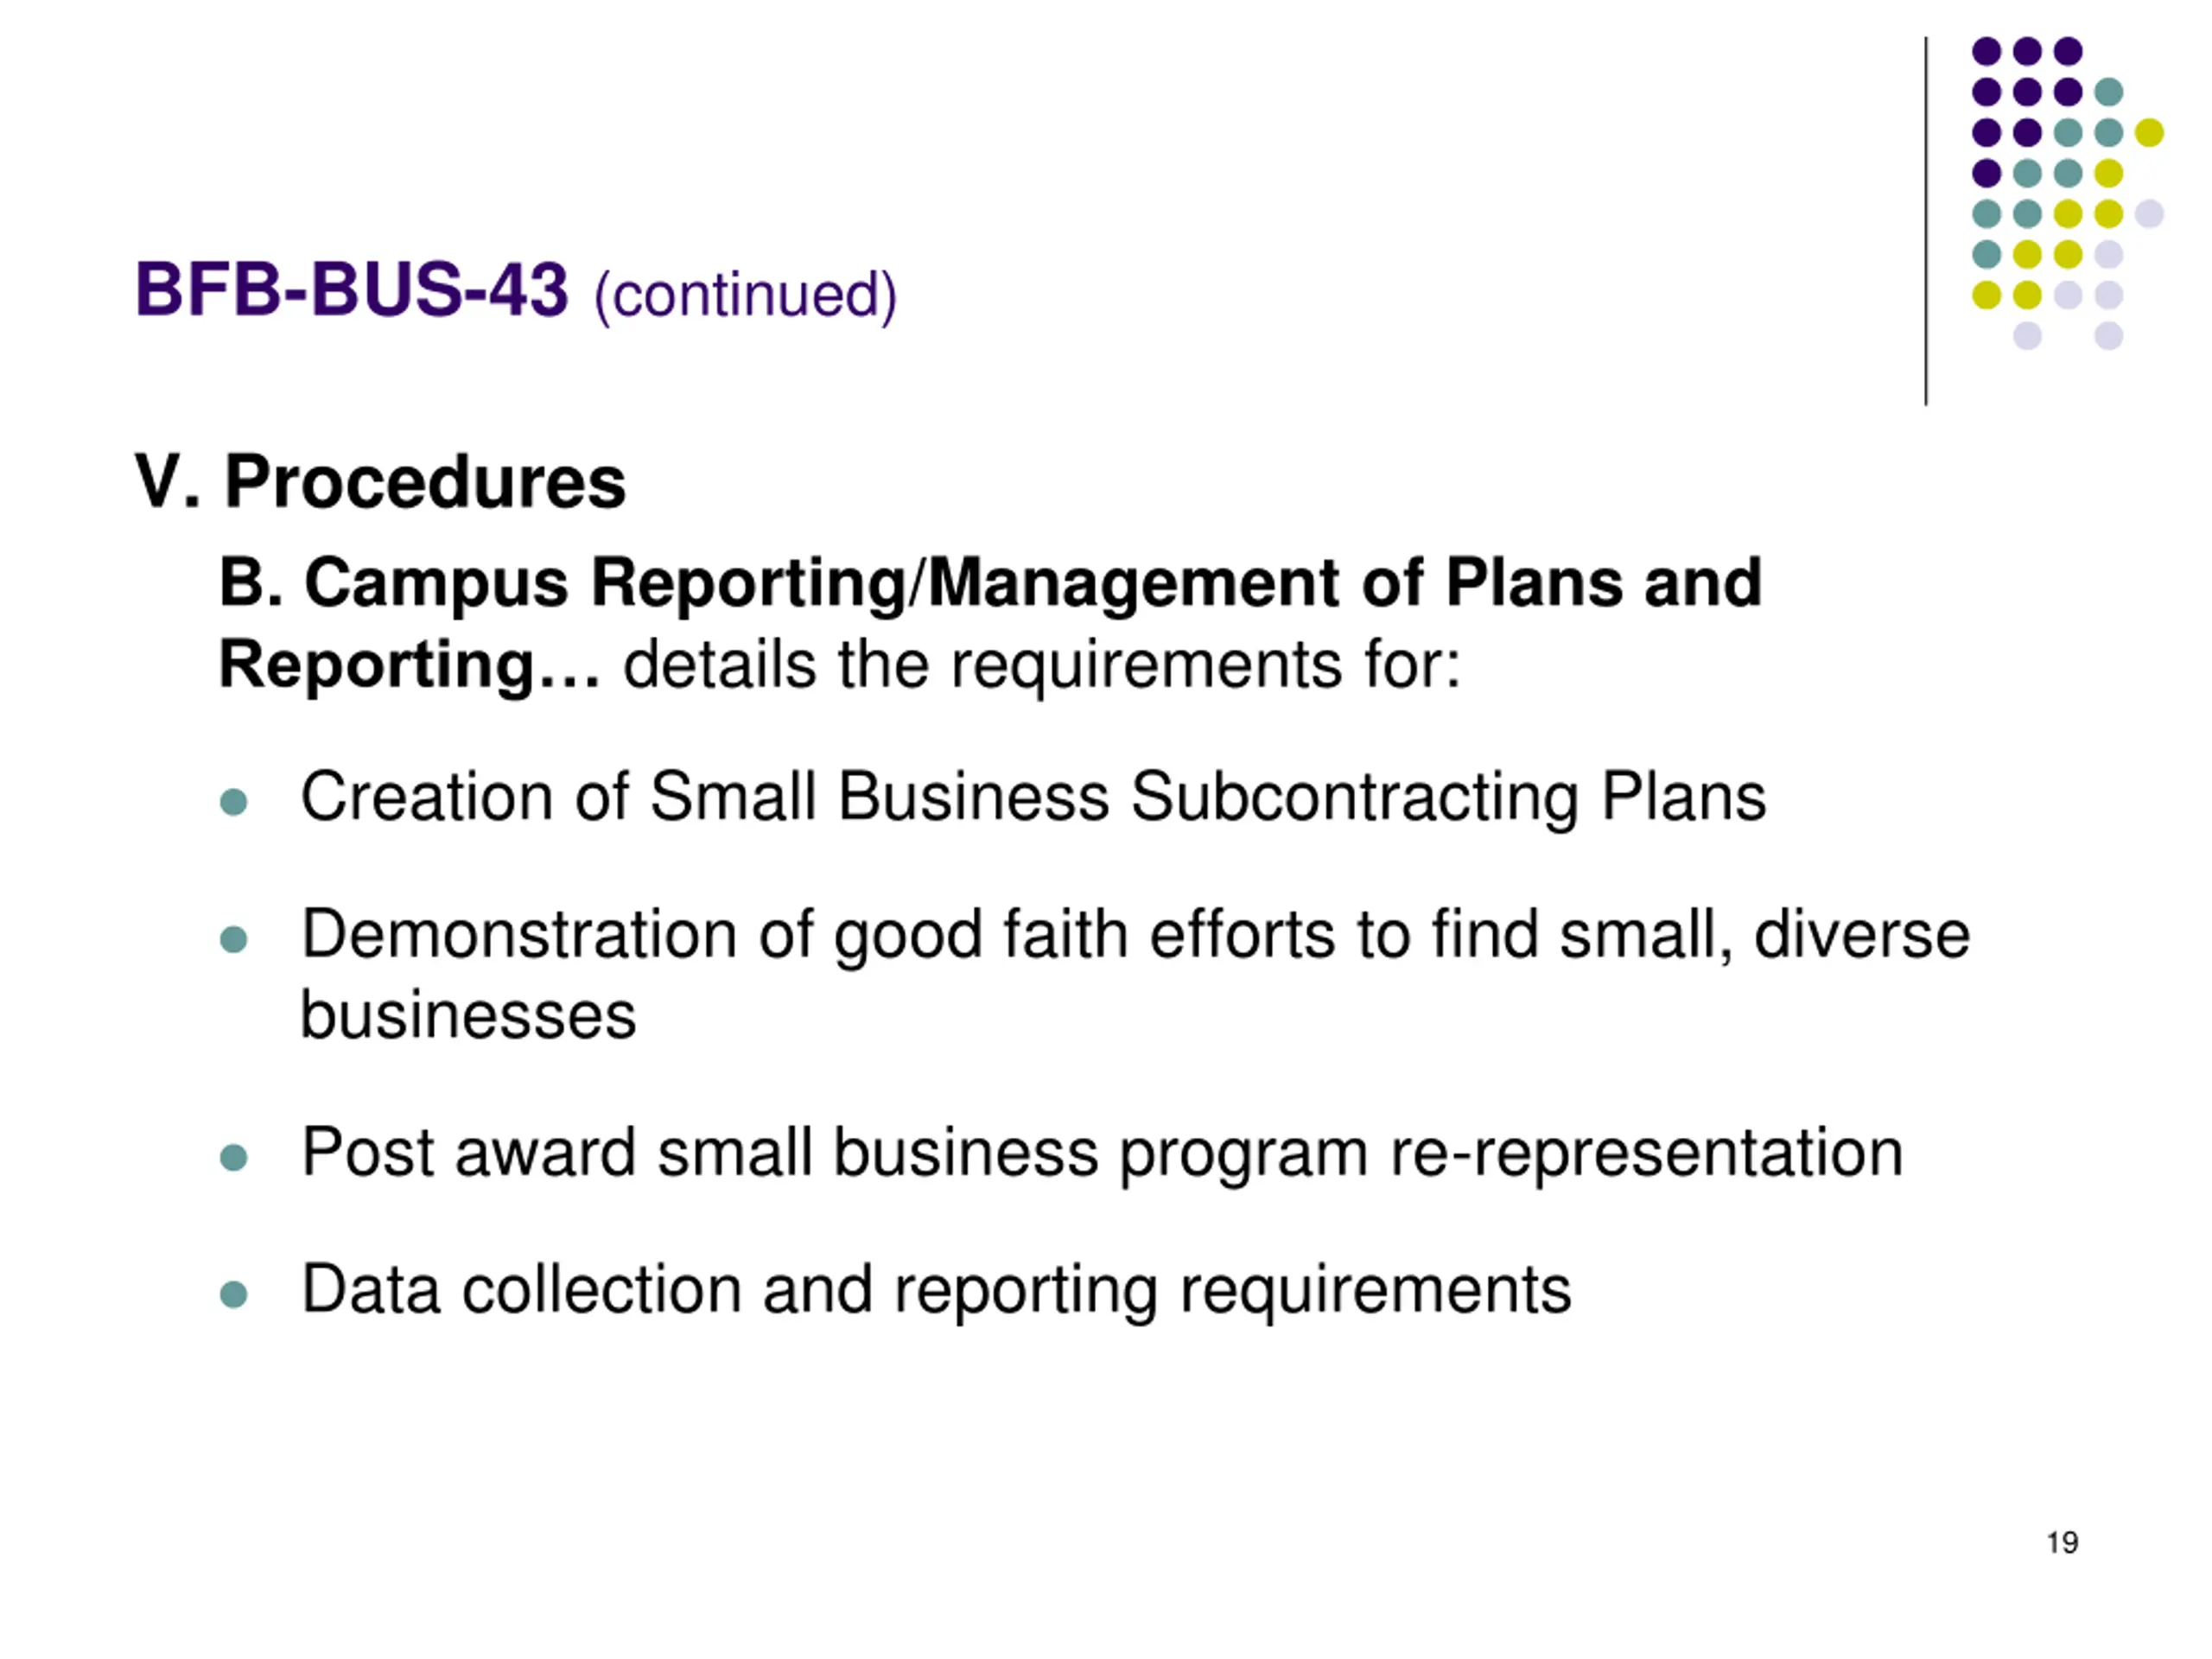The image size is (2212, 1659).
Task: Click the "B. Campus Reporting/Management of Plans and" line
Action: [x=990, y=582]
